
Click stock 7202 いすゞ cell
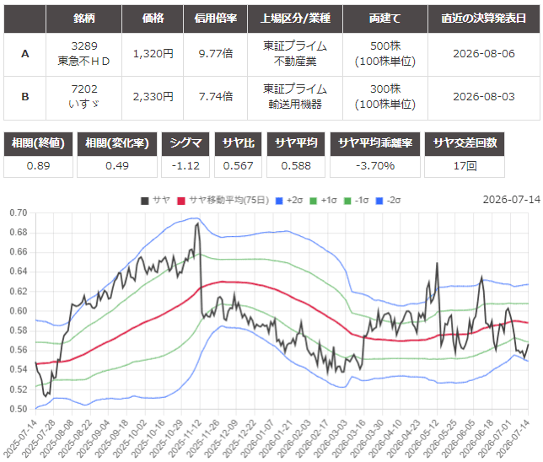click(83, 97)
